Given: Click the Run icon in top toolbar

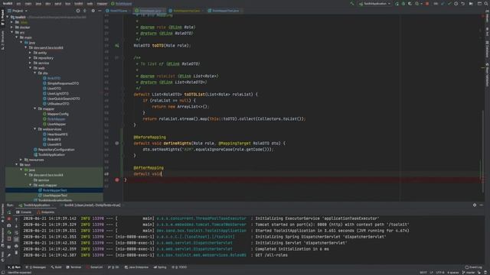Looking at the screenshot, I should [397, 4].
